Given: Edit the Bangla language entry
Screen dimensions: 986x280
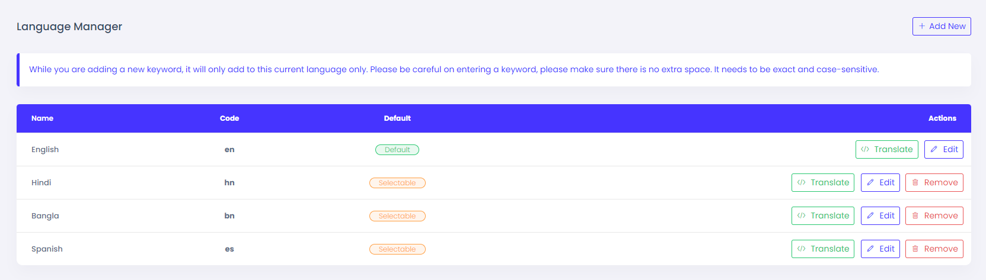Looking at the screenshot, I should point(880,215).
